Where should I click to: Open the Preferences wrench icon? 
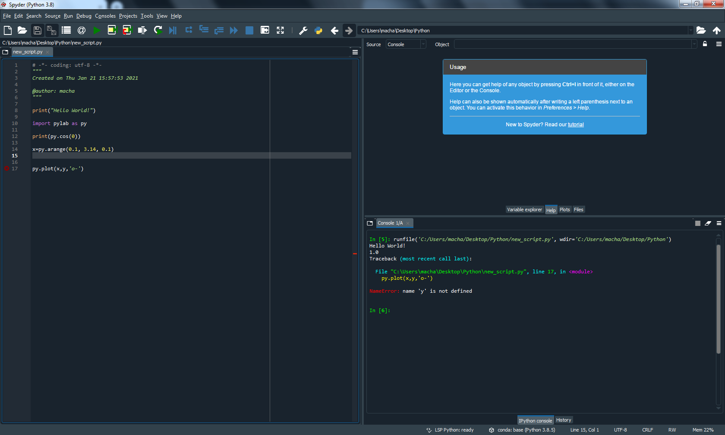(x=303, y=30)
